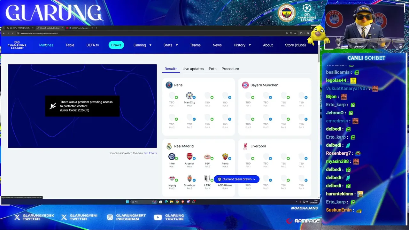Select the Man City crest in Paris card
Screen dimensions: 409x230
click(189, 96)
